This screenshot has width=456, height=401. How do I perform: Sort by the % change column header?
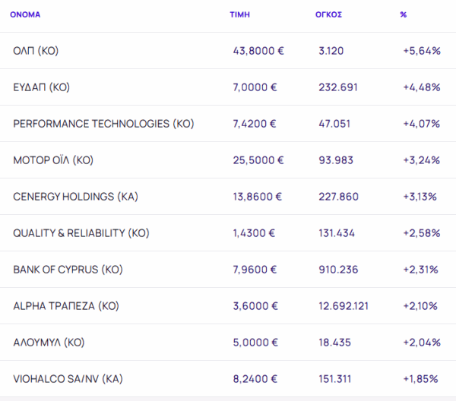(x=404, y=14)
